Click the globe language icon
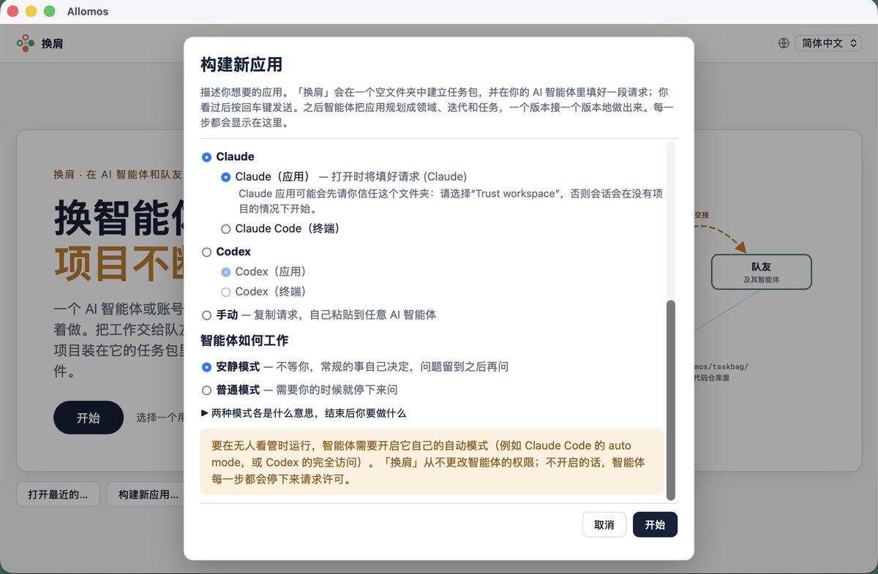Image resolution: width=878 pixels, height=574 pixels. point(784,43)
